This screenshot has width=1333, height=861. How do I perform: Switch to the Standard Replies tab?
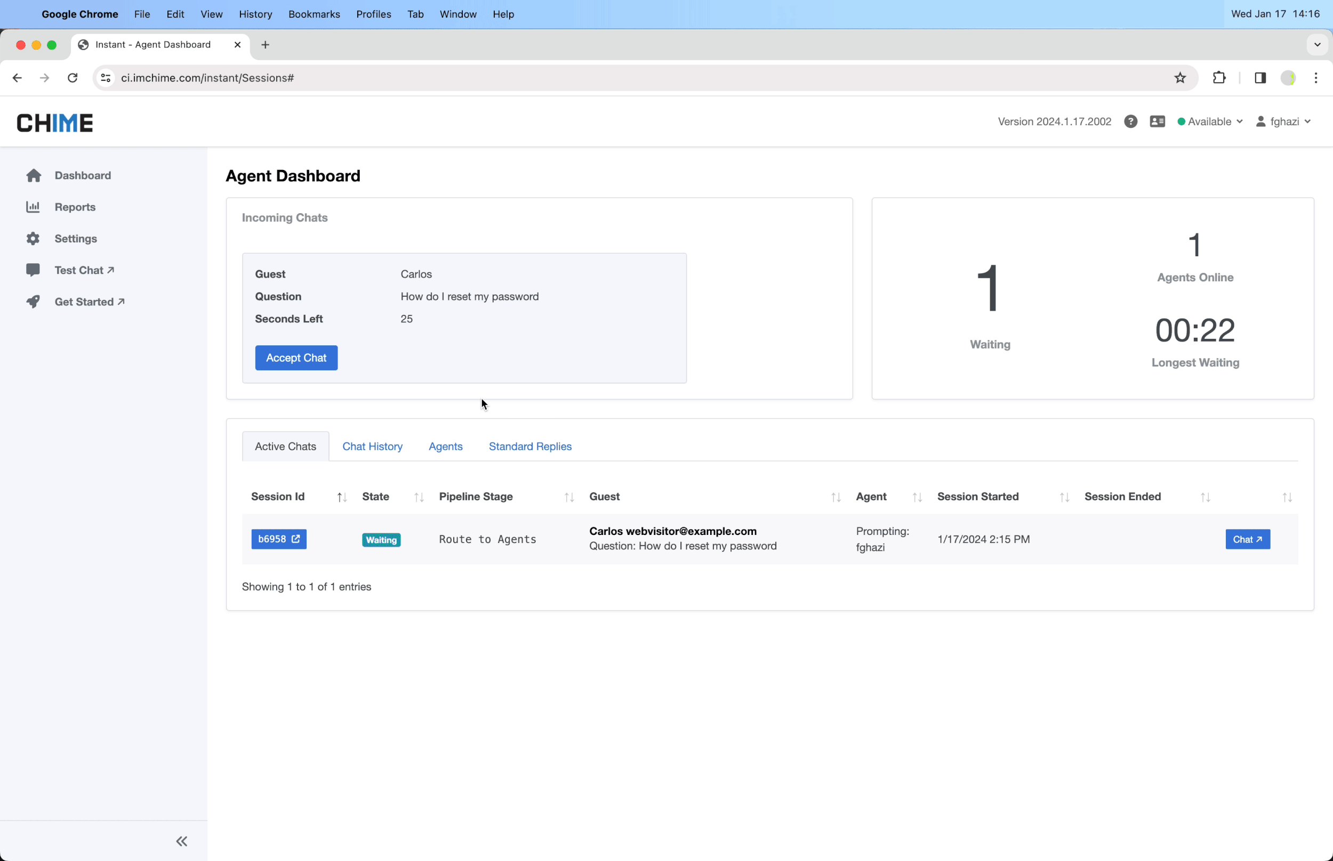[529, 446]
